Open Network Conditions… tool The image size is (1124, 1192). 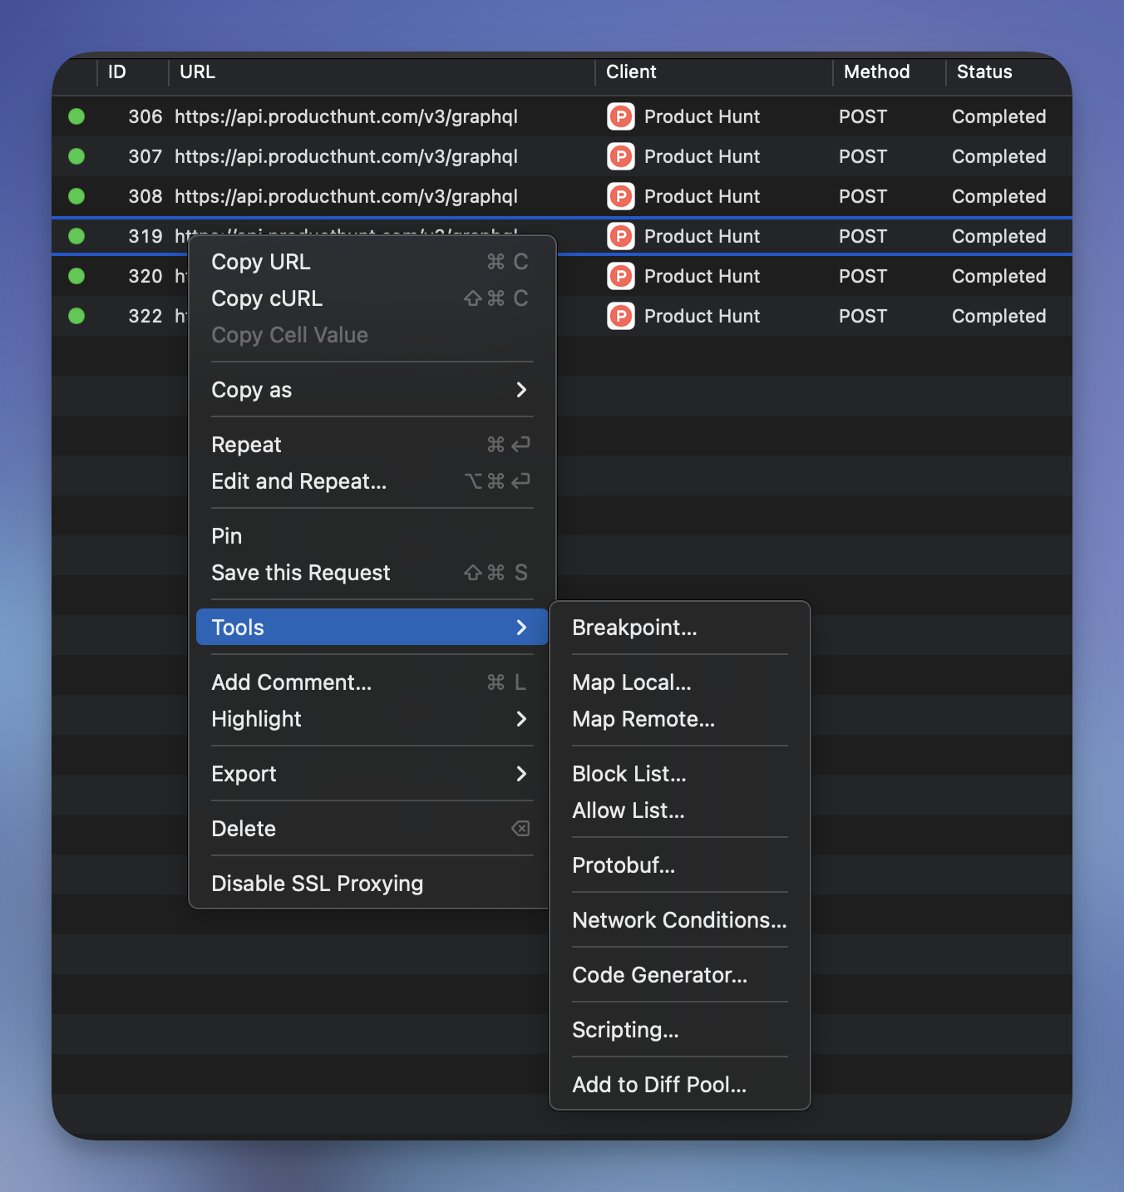[x=680, y=920]
